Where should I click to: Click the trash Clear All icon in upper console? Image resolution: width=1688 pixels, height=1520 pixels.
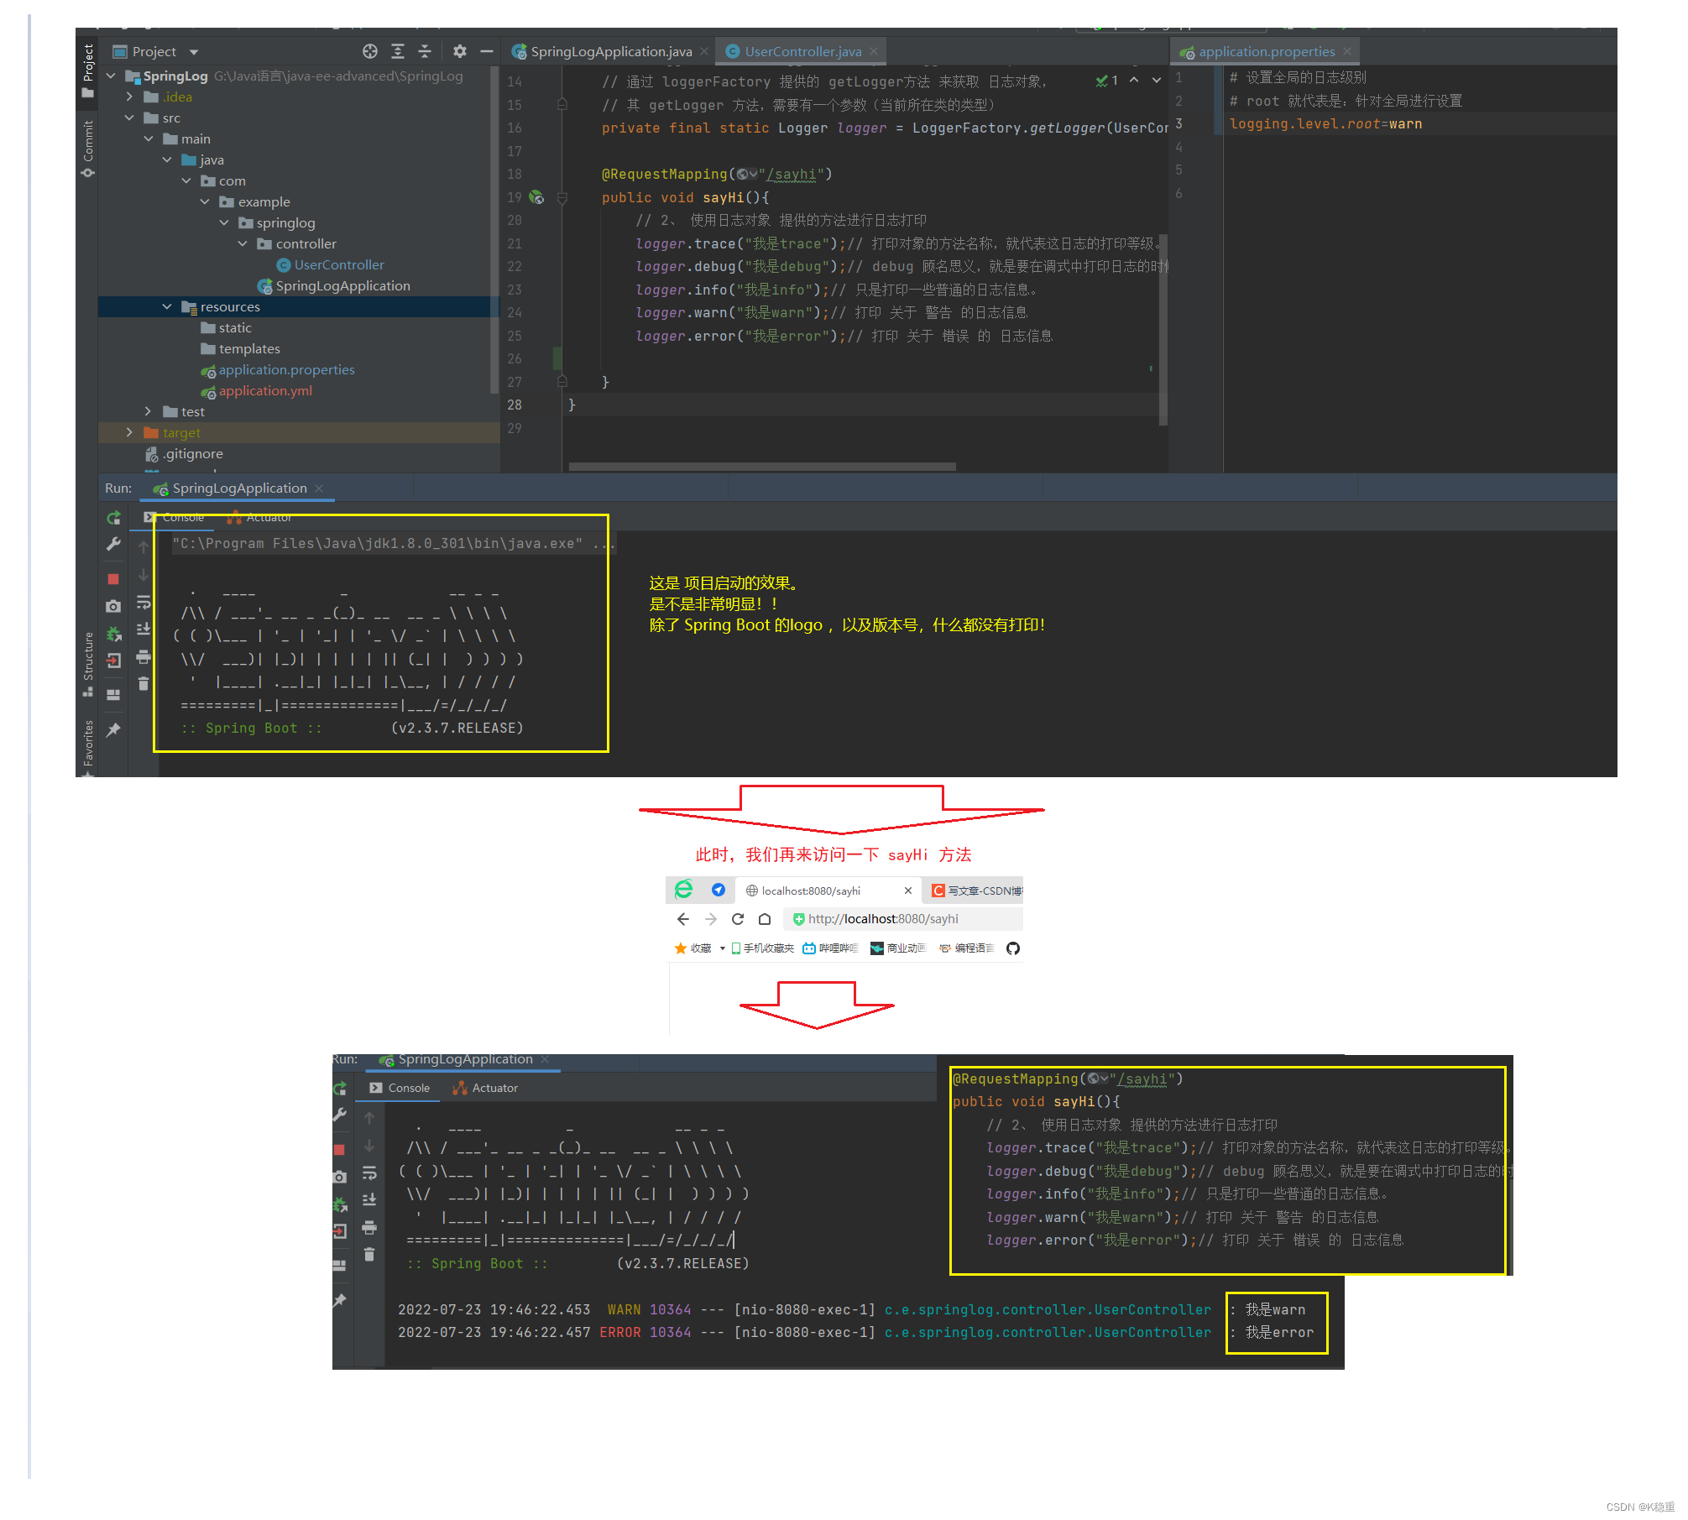[x=144, y=683]
